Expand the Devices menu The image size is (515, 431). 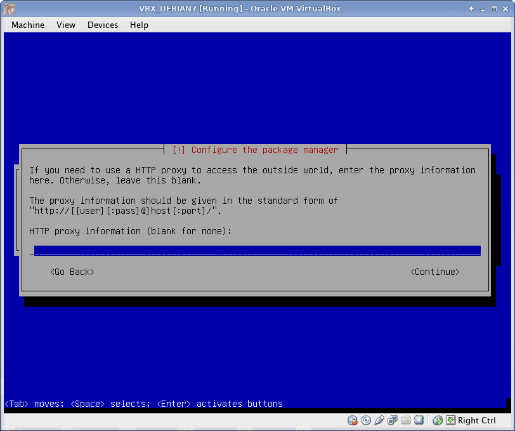coord(103,25)
